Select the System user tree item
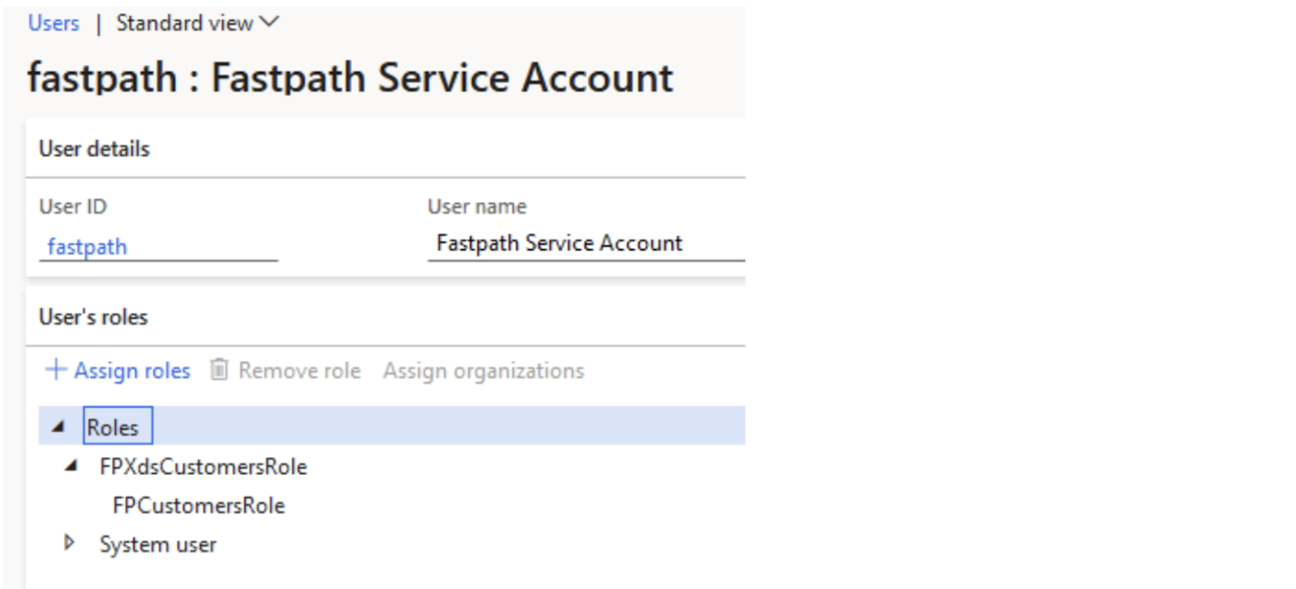The width and height of the screenshot is (1296, 589). (x=158, y=545)
